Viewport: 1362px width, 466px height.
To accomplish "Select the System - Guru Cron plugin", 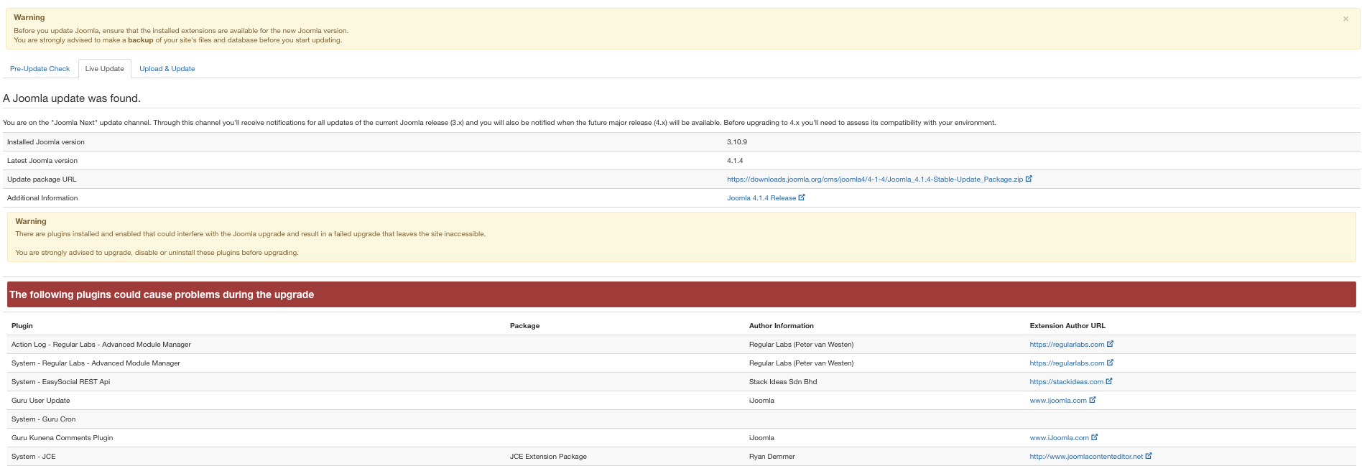I will pyautogui.click(x=43, y=419).
